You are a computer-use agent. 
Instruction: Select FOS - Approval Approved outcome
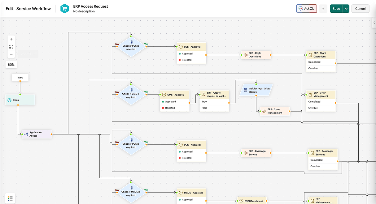191,53
